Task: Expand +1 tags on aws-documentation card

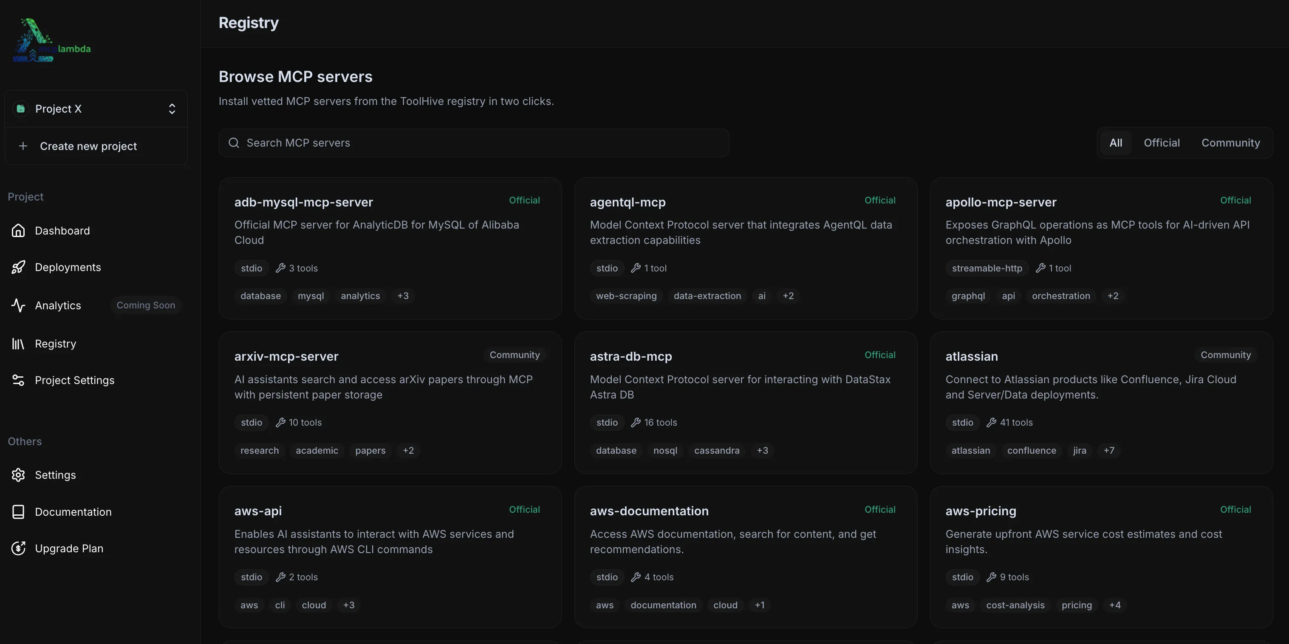Action: click(760, 605)
